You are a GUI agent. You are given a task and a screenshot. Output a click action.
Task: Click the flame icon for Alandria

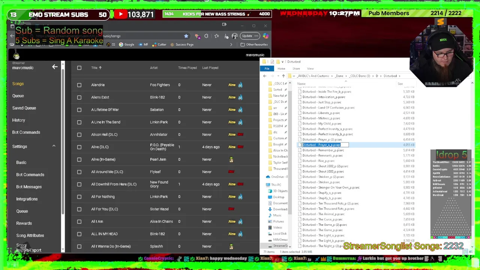click(x=240, y=85)
